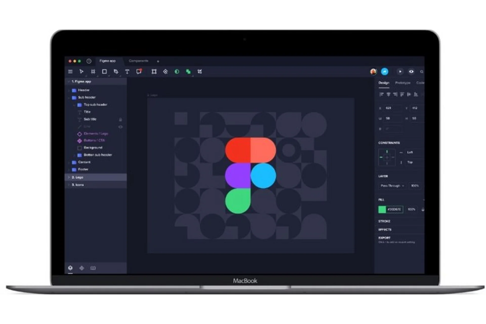This screenshot has width=486, height=324.
Task: Click the green fill color swatch
Action: click(x=382, y=209)
